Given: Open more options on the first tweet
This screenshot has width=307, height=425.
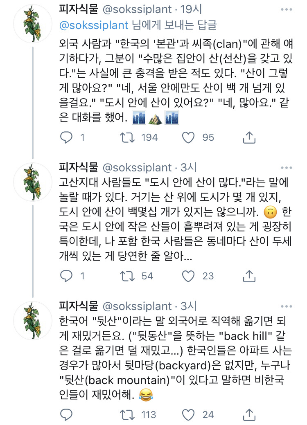Looking at the screenshot, I should [x=289, y=9].
